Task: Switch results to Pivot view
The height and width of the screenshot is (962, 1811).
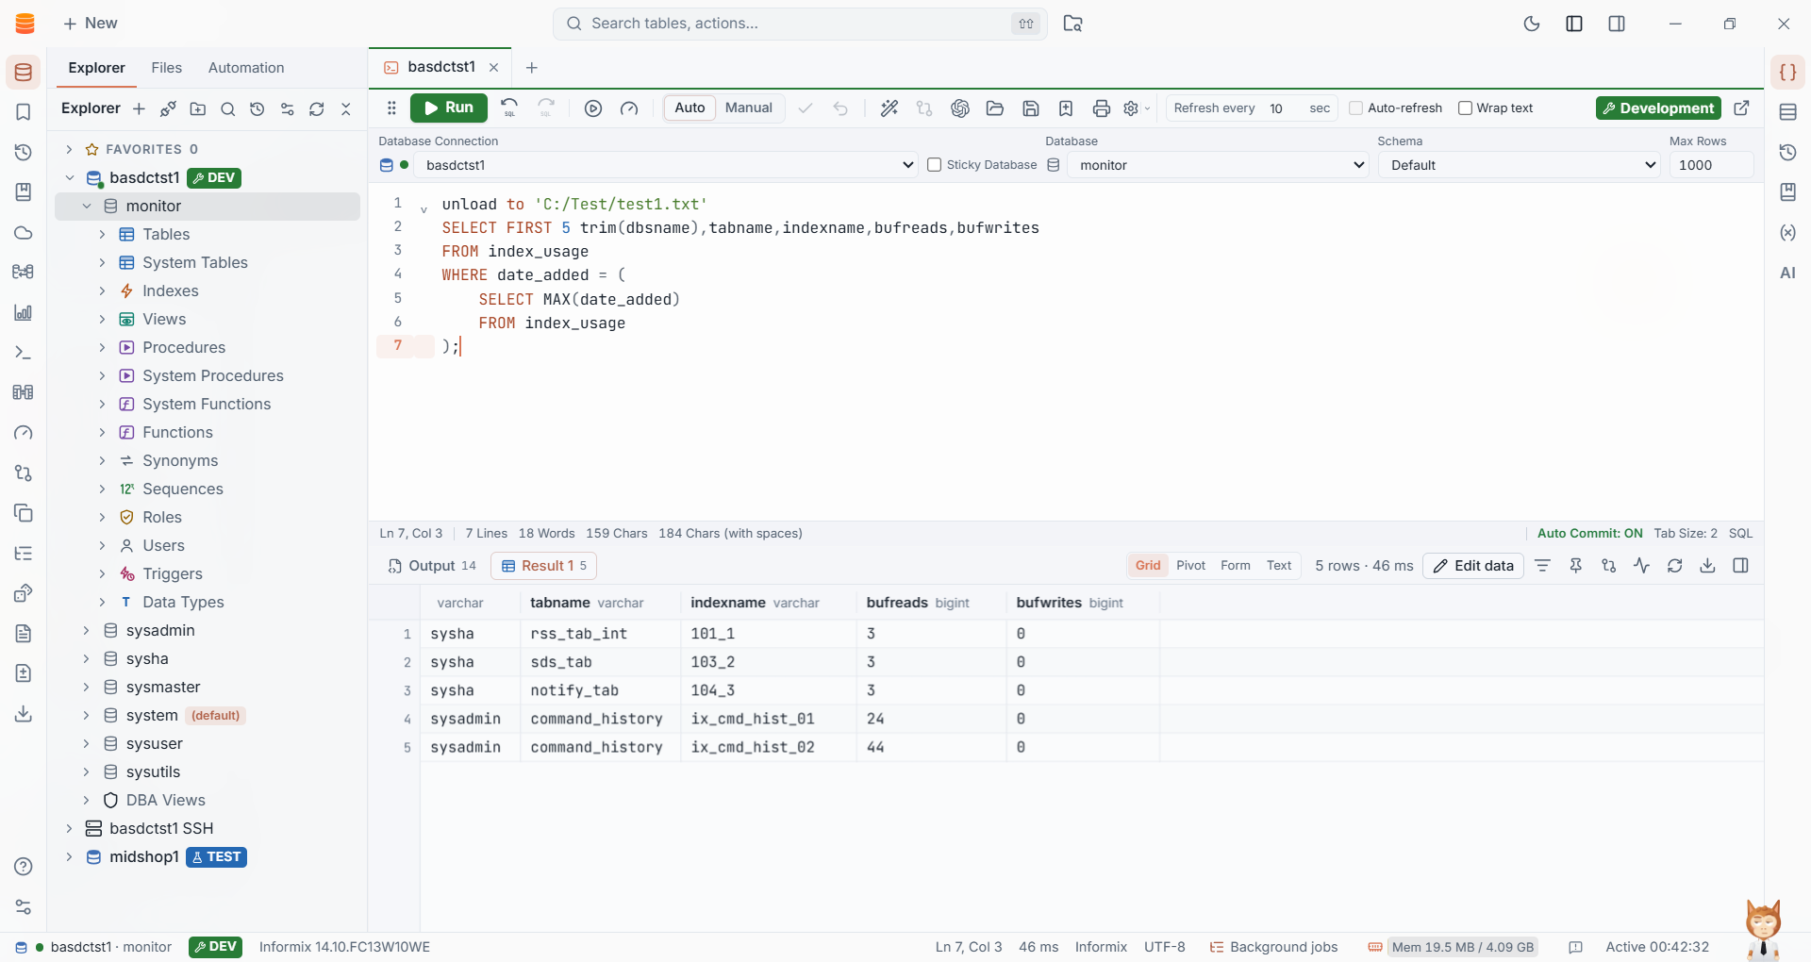Action: click(1190, 566)
